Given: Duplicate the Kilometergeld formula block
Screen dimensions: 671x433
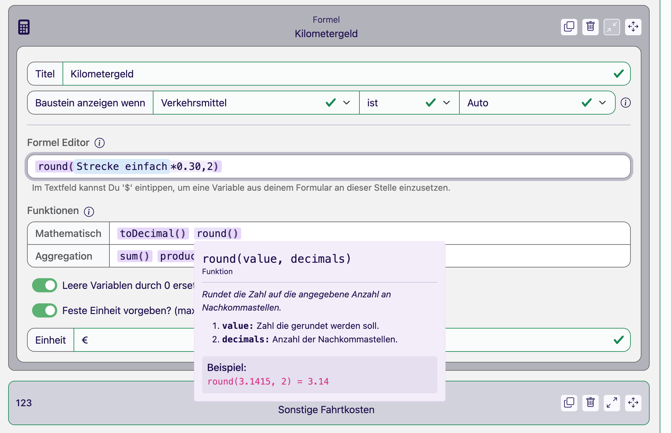Looking at the screenshot, I should pyautogui.click(x=569, y=27).
